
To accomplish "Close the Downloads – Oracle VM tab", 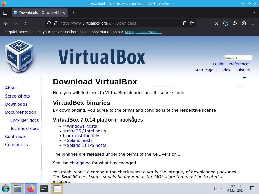I will tap(64, 13).
